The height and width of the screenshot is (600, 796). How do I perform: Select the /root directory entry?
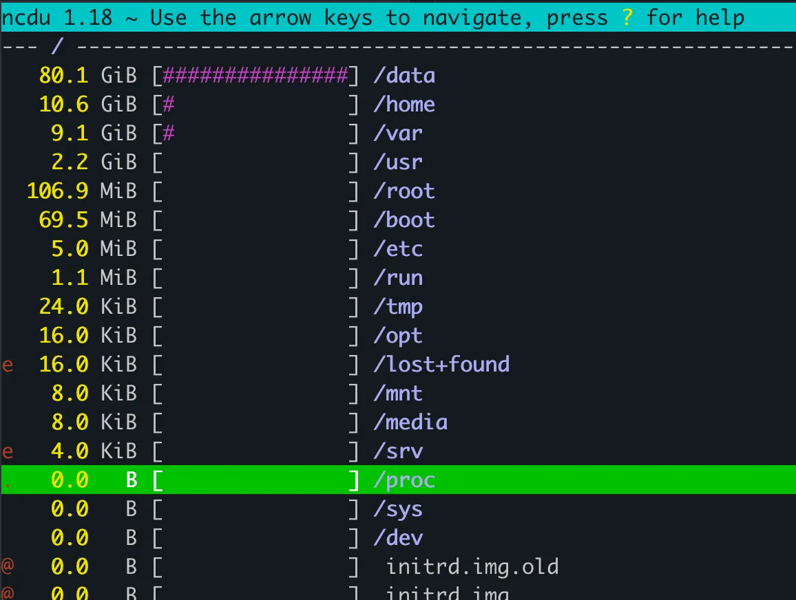click(x=398, y=191)
